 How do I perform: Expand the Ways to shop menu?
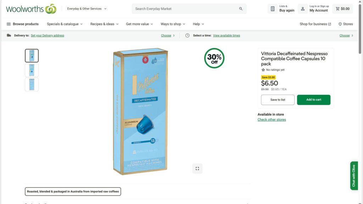pyautogui.click(x=173, y=24)
